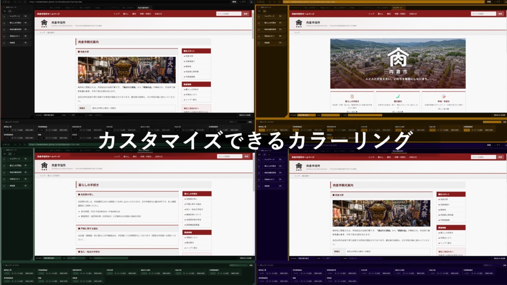Select 暮らしの手続き in the green window's left sidebar
The height and width of the screenshot is (285, 507).
[x=15, y=166]
